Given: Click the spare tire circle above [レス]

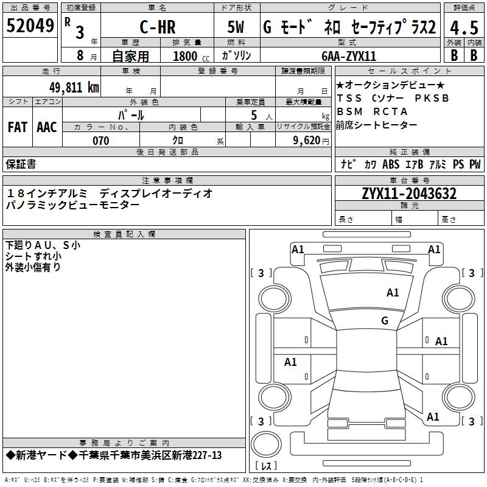Looking at the screenshot, I should (266, 444).
